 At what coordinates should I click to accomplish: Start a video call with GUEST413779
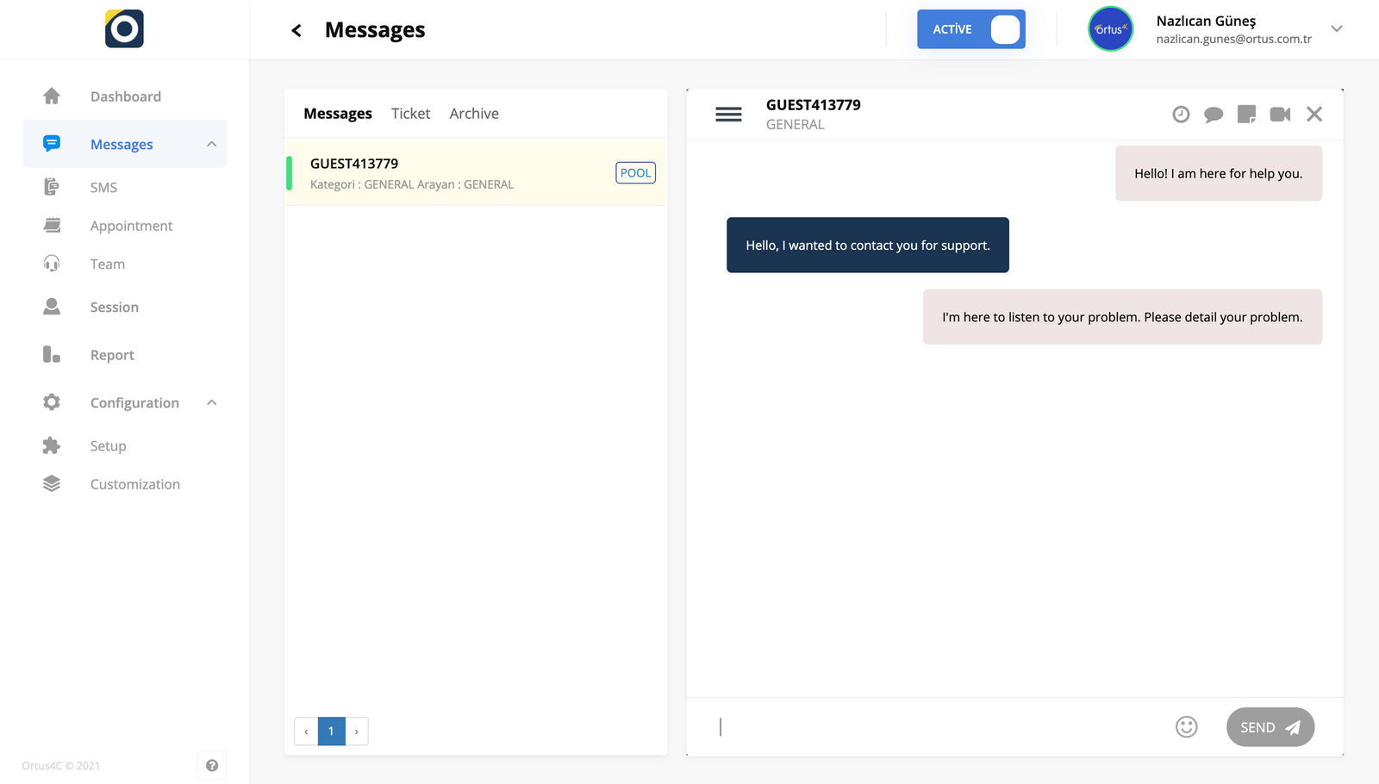pos(1280,114)
